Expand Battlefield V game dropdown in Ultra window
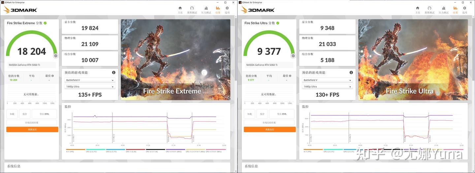The width and height of the screenshot is (475, 173). click(327, 80)
